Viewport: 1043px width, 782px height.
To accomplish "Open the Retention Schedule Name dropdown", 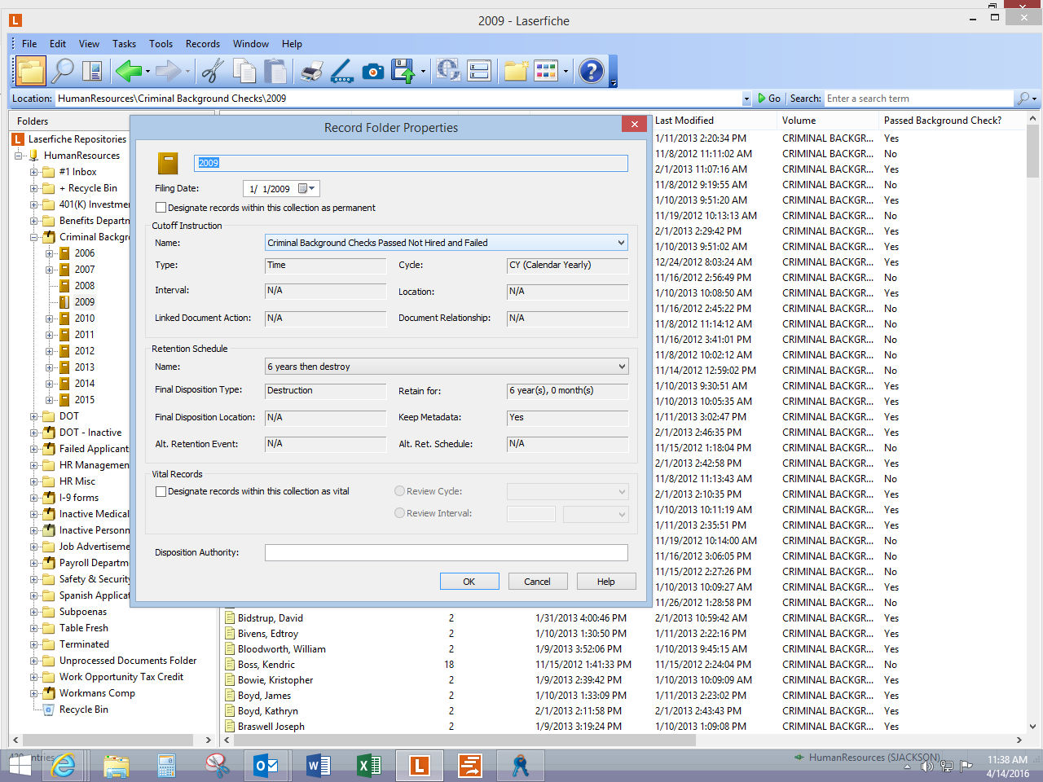I will pos(621,367).
